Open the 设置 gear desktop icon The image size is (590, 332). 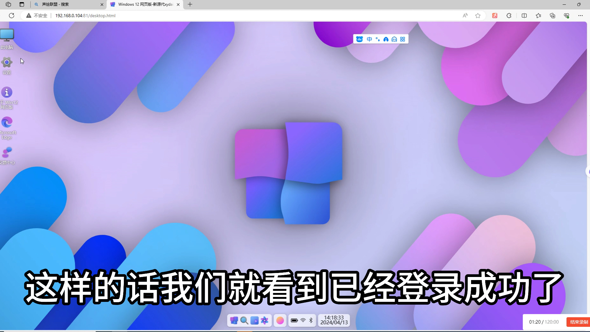click(x=7, y=65)
